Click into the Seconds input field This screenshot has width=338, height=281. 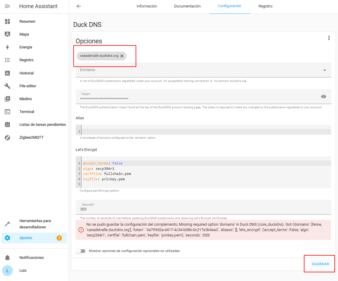coord(203,209)
